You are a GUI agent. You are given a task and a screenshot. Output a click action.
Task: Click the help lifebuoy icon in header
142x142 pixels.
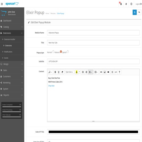pos(131,4)
